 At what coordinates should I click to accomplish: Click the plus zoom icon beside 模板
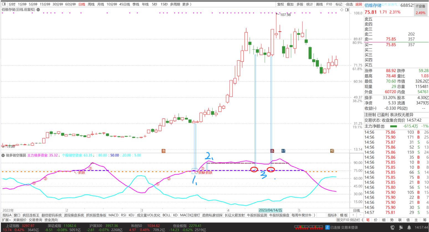(353, 215)
